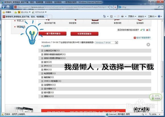Image resolution: width=165 pixels, height=117 pixels.
Task: Click the Internet zone globe status icon
Action: (107, 114)
